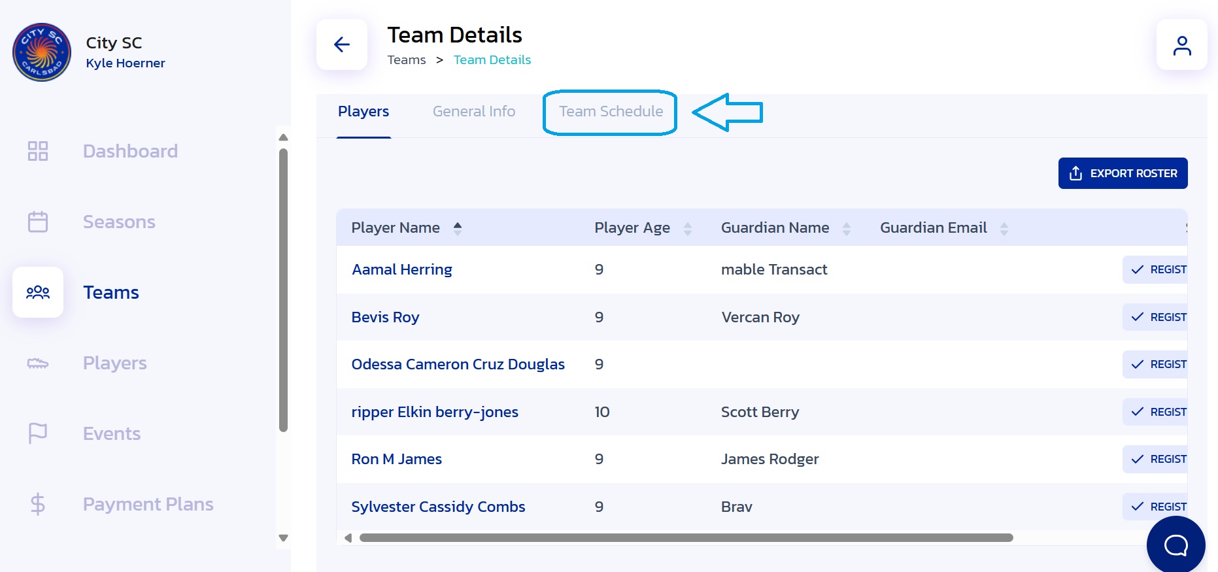1218x572 pixels.
Task: Click the City SC club logo
Action: click(42, 52)
